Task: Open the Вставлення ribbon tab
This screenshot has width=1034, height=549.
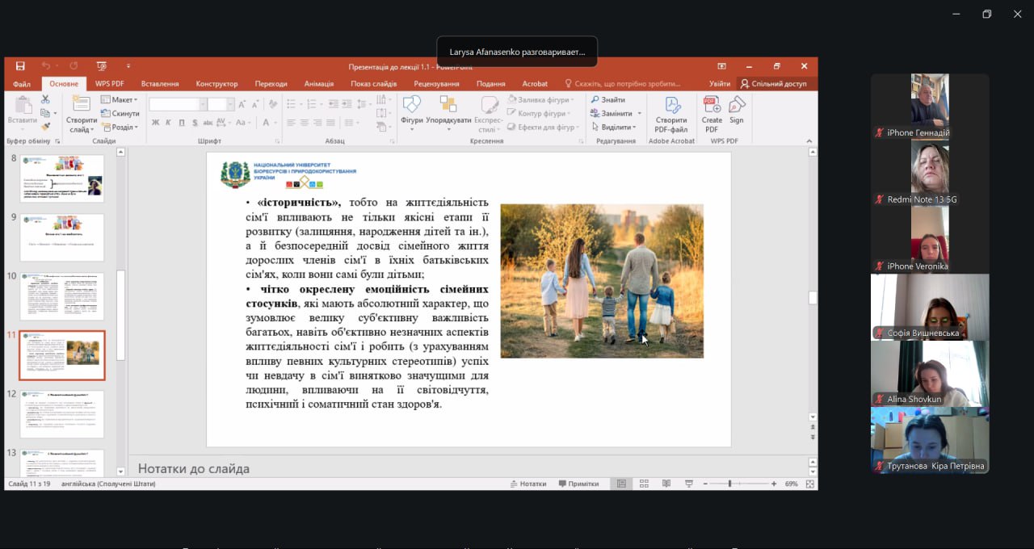Action: click(160, 84)
